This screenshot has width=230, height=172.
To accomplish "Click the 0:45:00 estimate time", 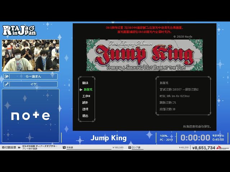I will coord(218,140).
